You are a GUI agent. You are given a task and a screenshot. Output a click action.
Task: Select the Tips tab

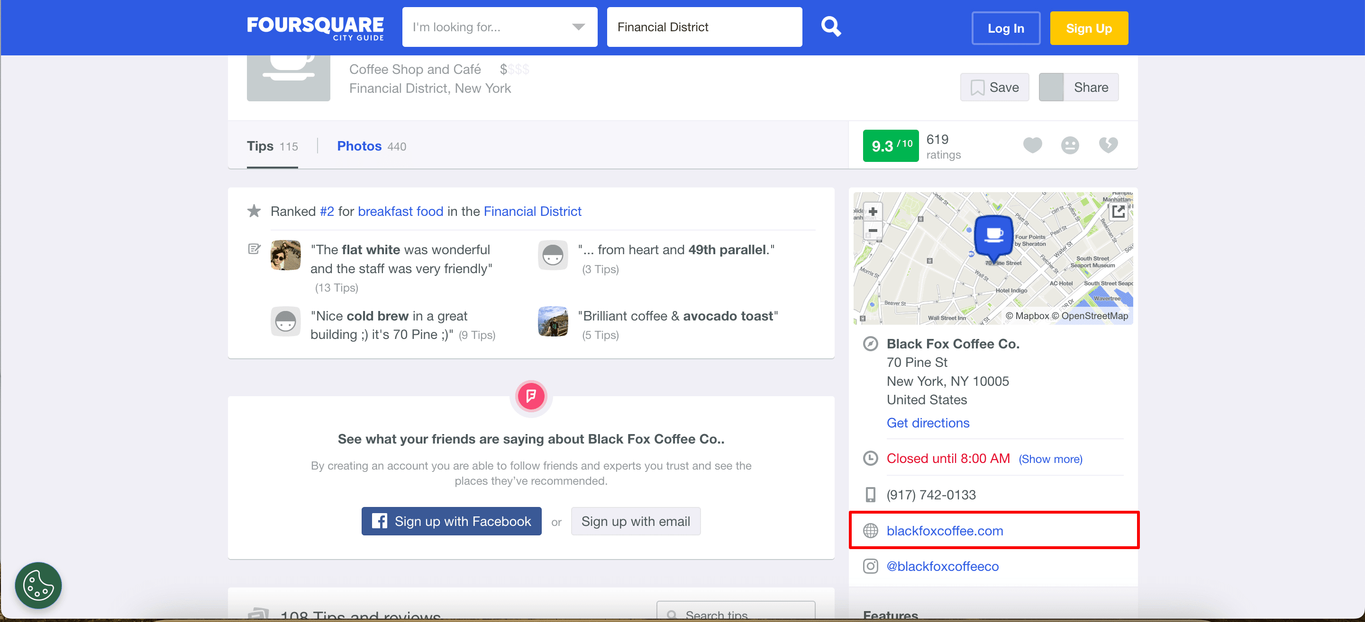pos(273,146)
